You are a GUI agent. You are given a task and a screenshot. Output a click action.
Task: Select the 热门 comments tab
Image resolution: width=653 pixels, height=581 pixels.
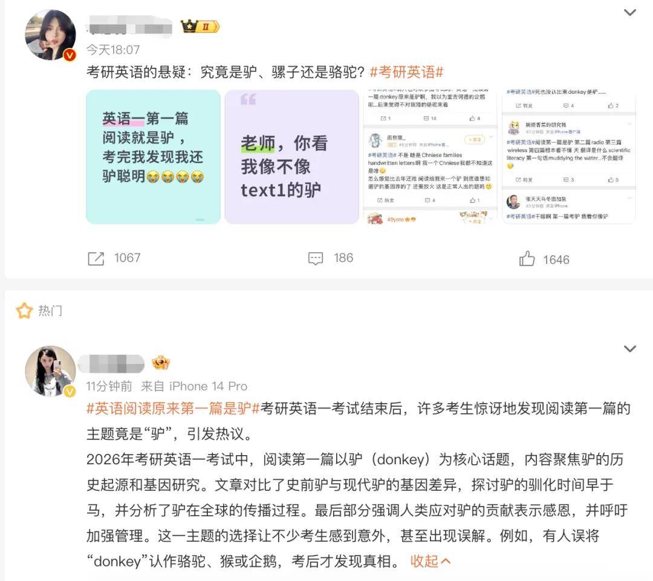50,310
